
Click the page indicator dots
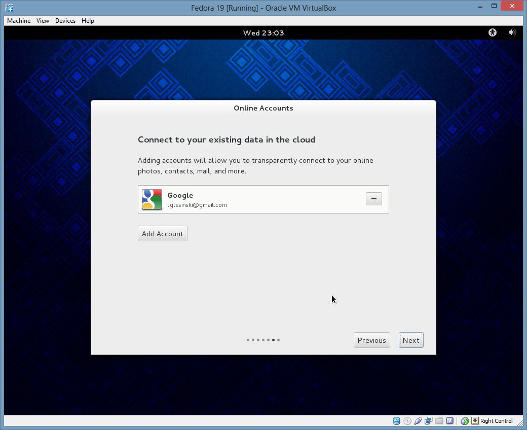263,340
